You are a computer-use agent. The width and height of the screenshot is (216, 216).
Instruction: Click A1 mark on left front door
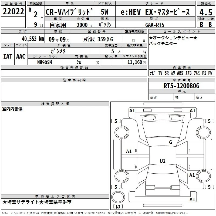click(129, 151)
